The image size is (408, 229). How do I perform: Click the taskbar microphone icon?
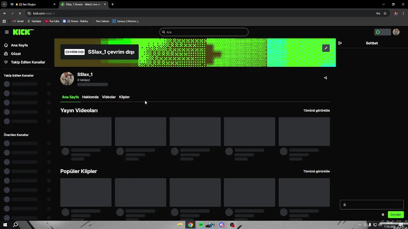(370, 225)
